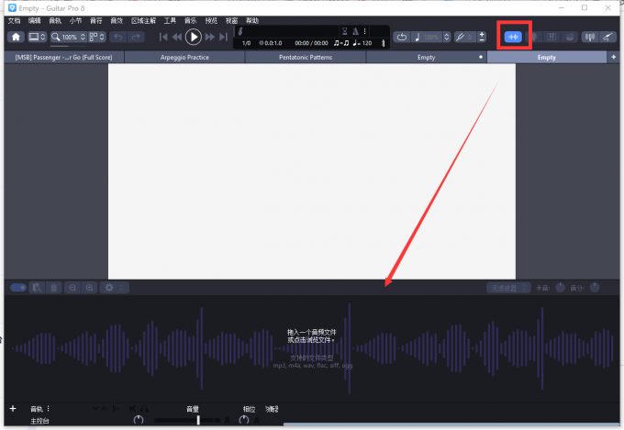Open the 工具 menu
This screenshot has width=624, height=430.
point(170,19)
